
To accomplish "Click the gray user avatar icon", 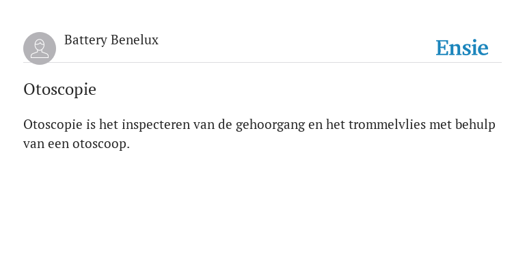I will pyautogui.click(x=40, y=48).
